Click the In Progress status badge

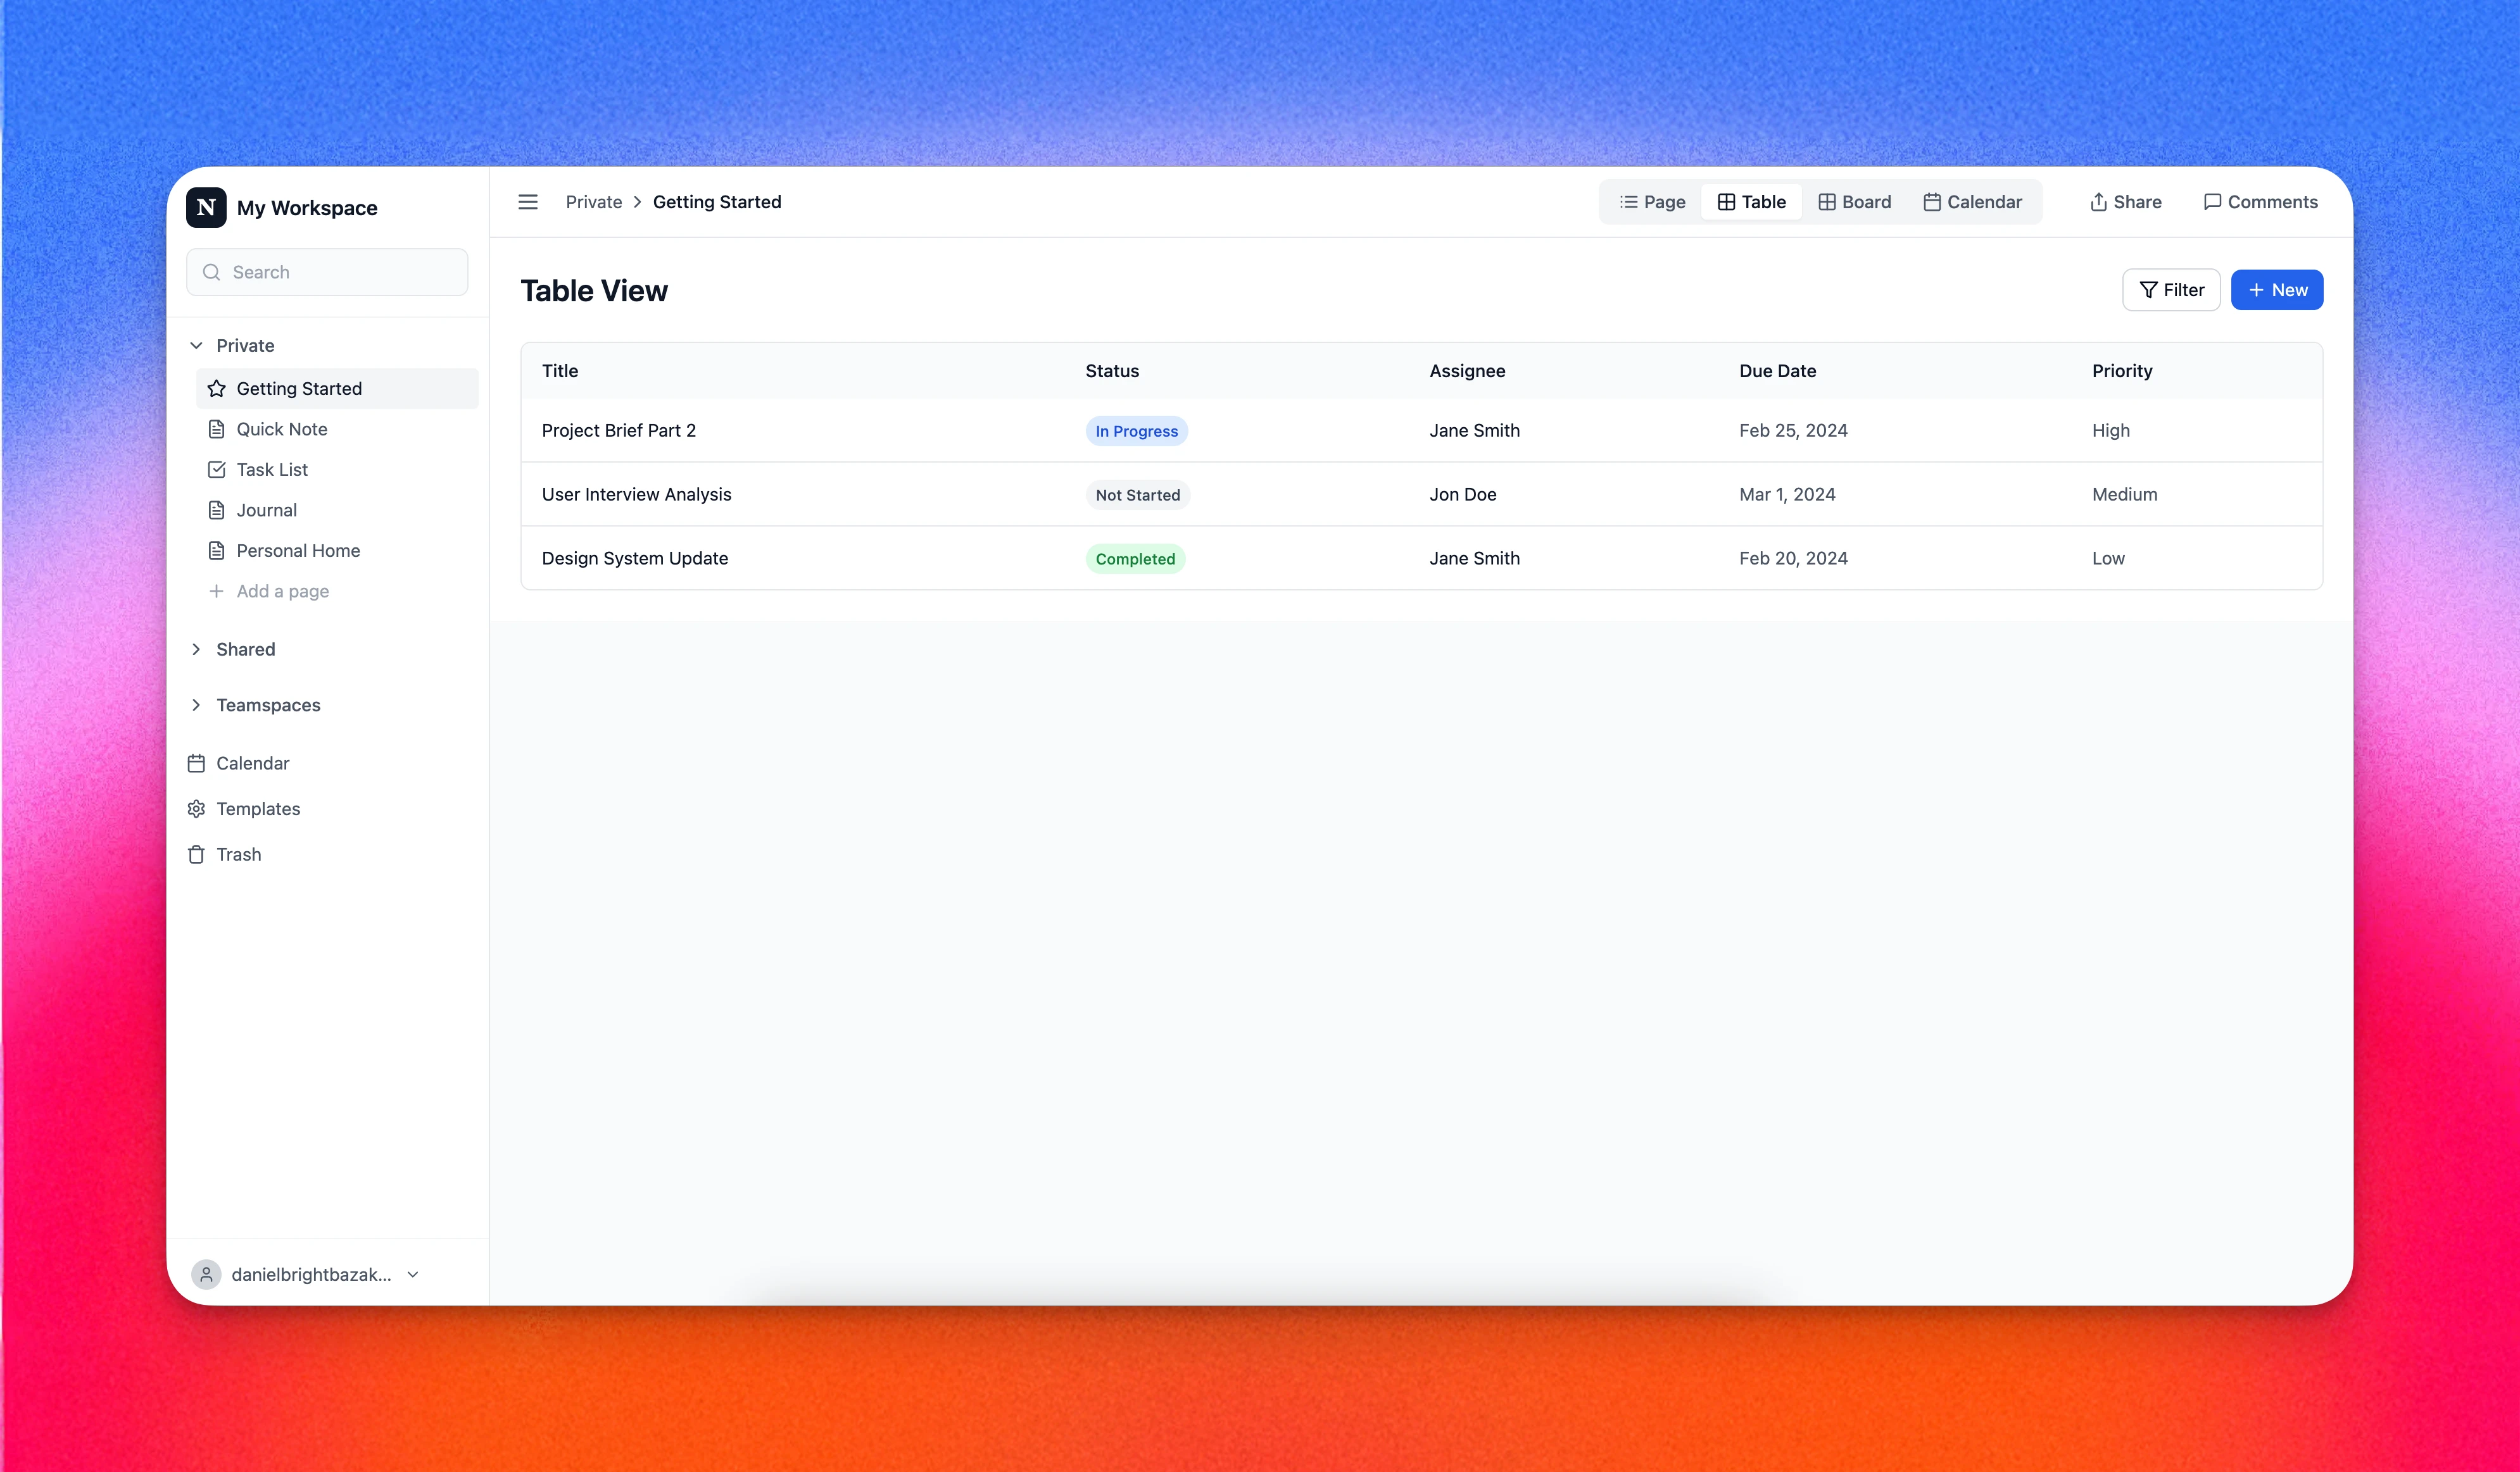[1136, 431]
